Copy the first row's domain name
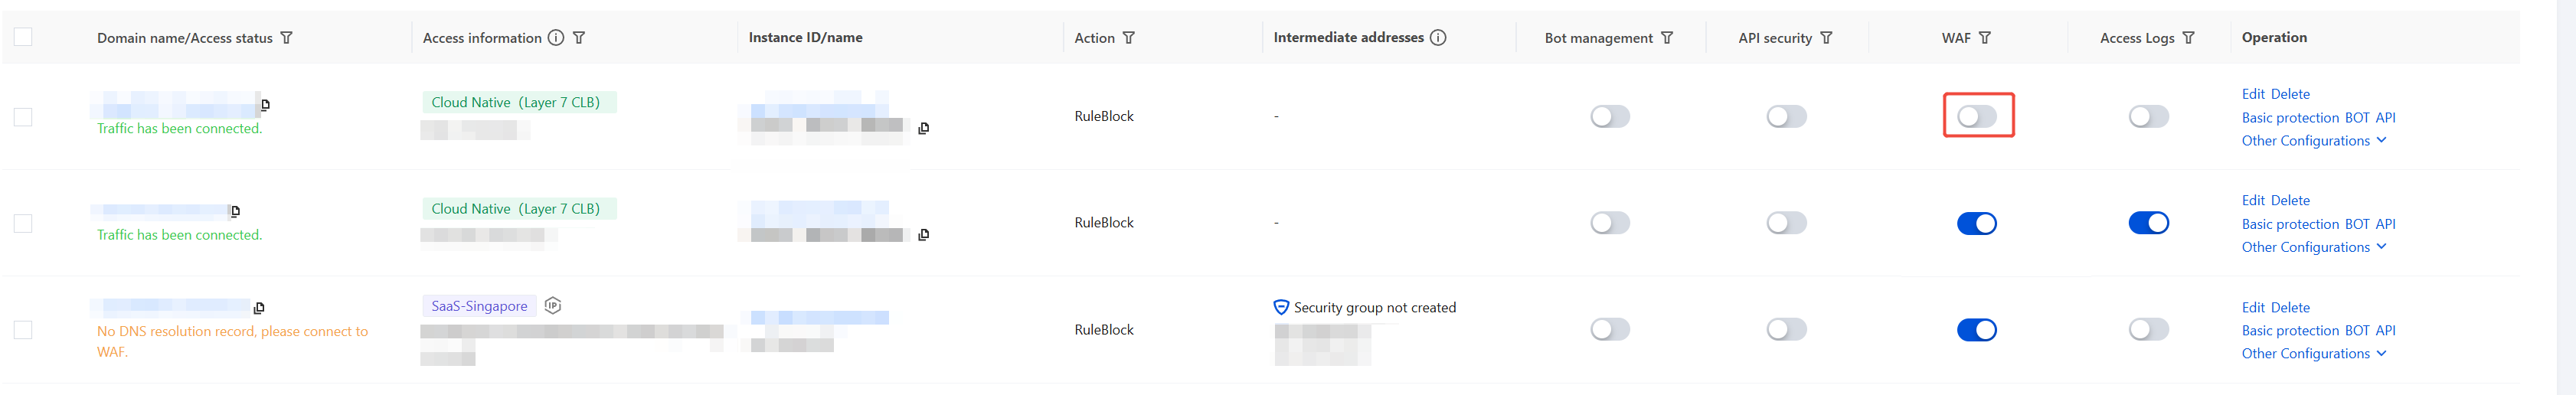The image size is (2576, 395). point(265,104)
